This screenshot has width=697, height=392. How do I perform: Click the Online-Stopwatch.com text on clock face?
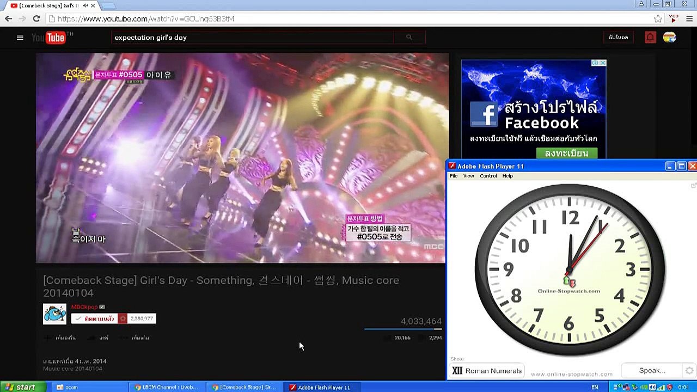(x=568, y=291)
